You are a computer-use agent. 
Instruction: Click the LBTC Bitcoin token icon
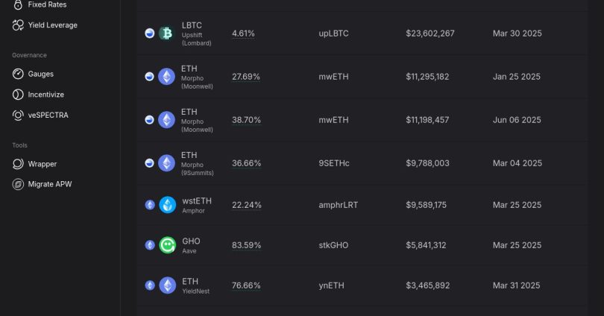pos(166,34)
